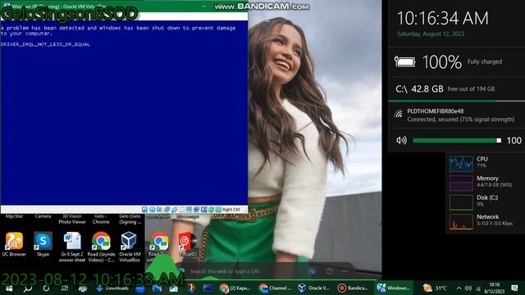Viewport: 525px width, 295px height.
Task: Select the Gr 6 Sept 2 answer sheet document
Action: (72, 247)
